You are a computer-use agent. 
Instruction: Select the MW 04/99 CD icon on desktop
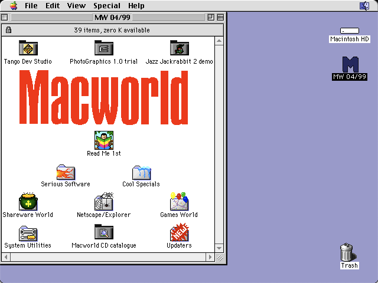(x=350, y=64)
